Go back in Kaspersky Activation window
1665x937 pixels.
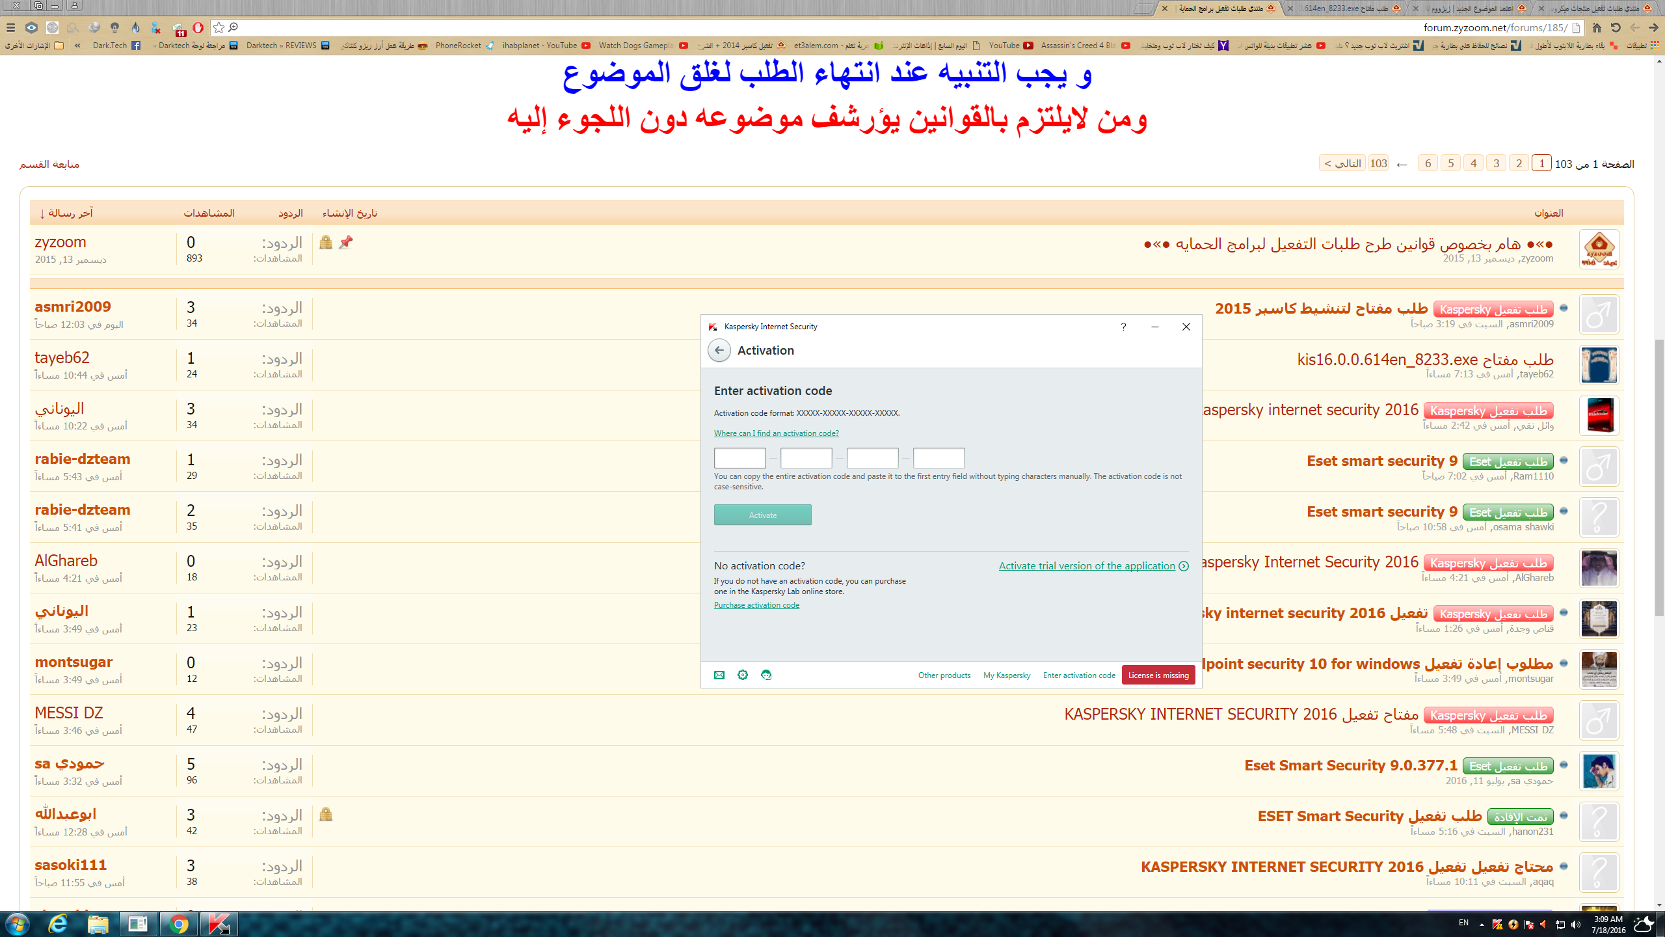click(x=719, y=350)
